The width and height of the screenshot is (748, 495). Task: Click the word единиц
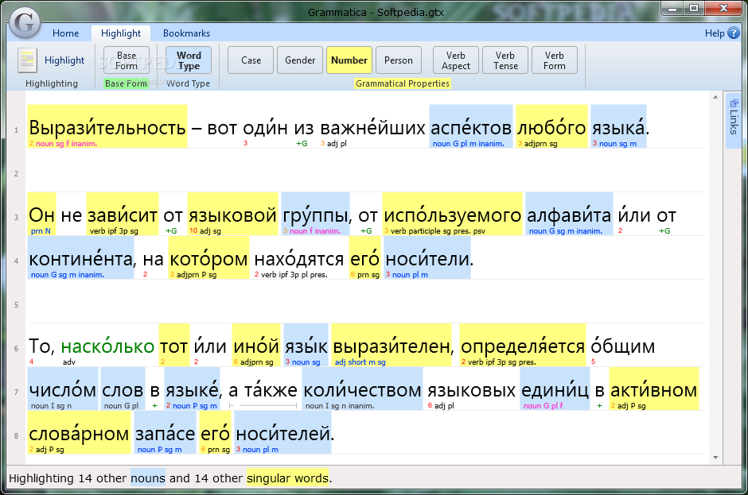pos(555,390)
